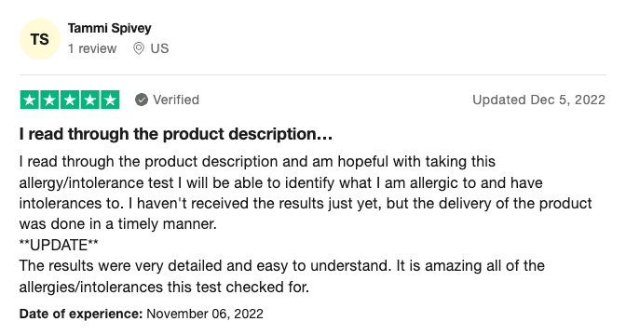The image size is (626, 335).
Task: Click the divider line below reviewer info
Action: (313, 74)
